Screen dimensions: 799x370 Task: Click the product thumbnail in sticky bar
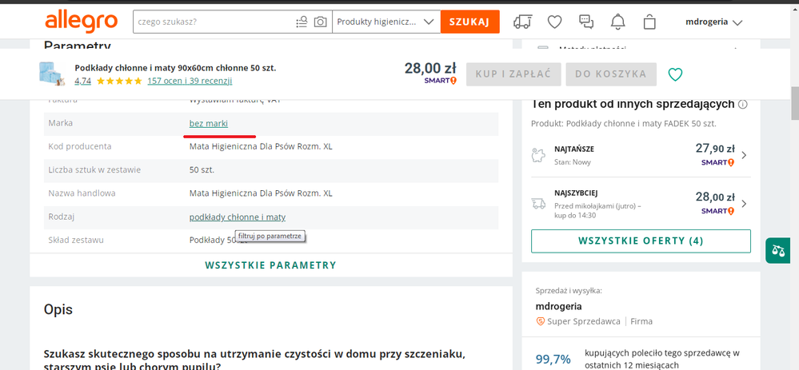(51, 74)
